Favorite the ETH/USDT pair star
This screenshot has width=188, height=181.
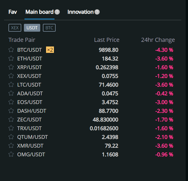(11, 58)
